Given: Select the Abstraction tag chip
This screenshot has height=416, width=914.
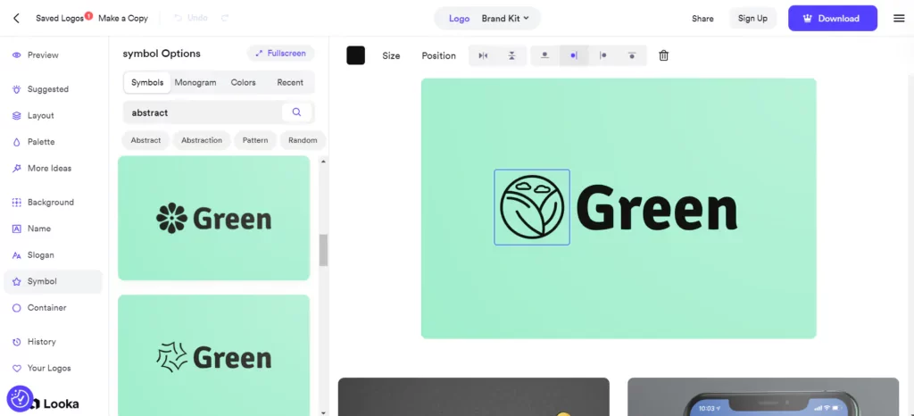Looking at the screenshot, I should (202, 140).
